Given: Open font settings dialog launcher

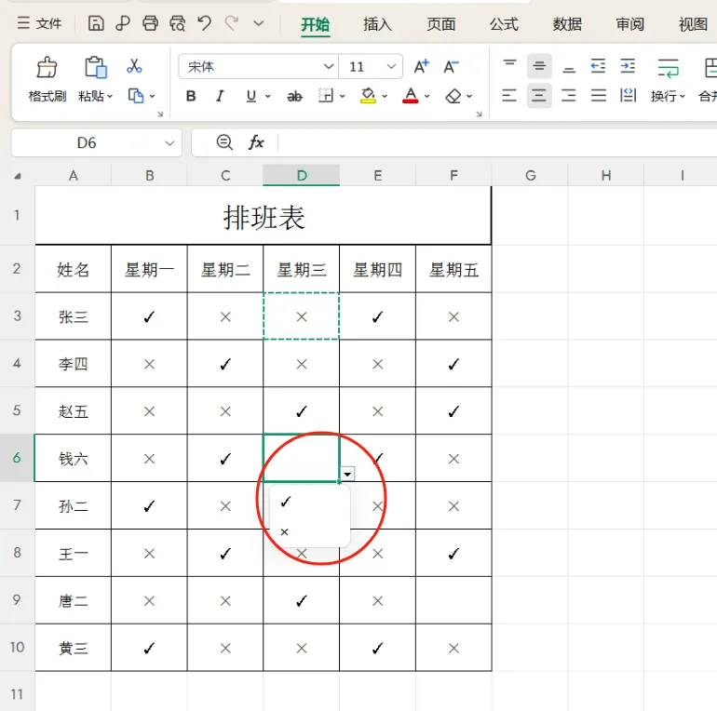Looking at the screenshot, I should coord(479,114).
